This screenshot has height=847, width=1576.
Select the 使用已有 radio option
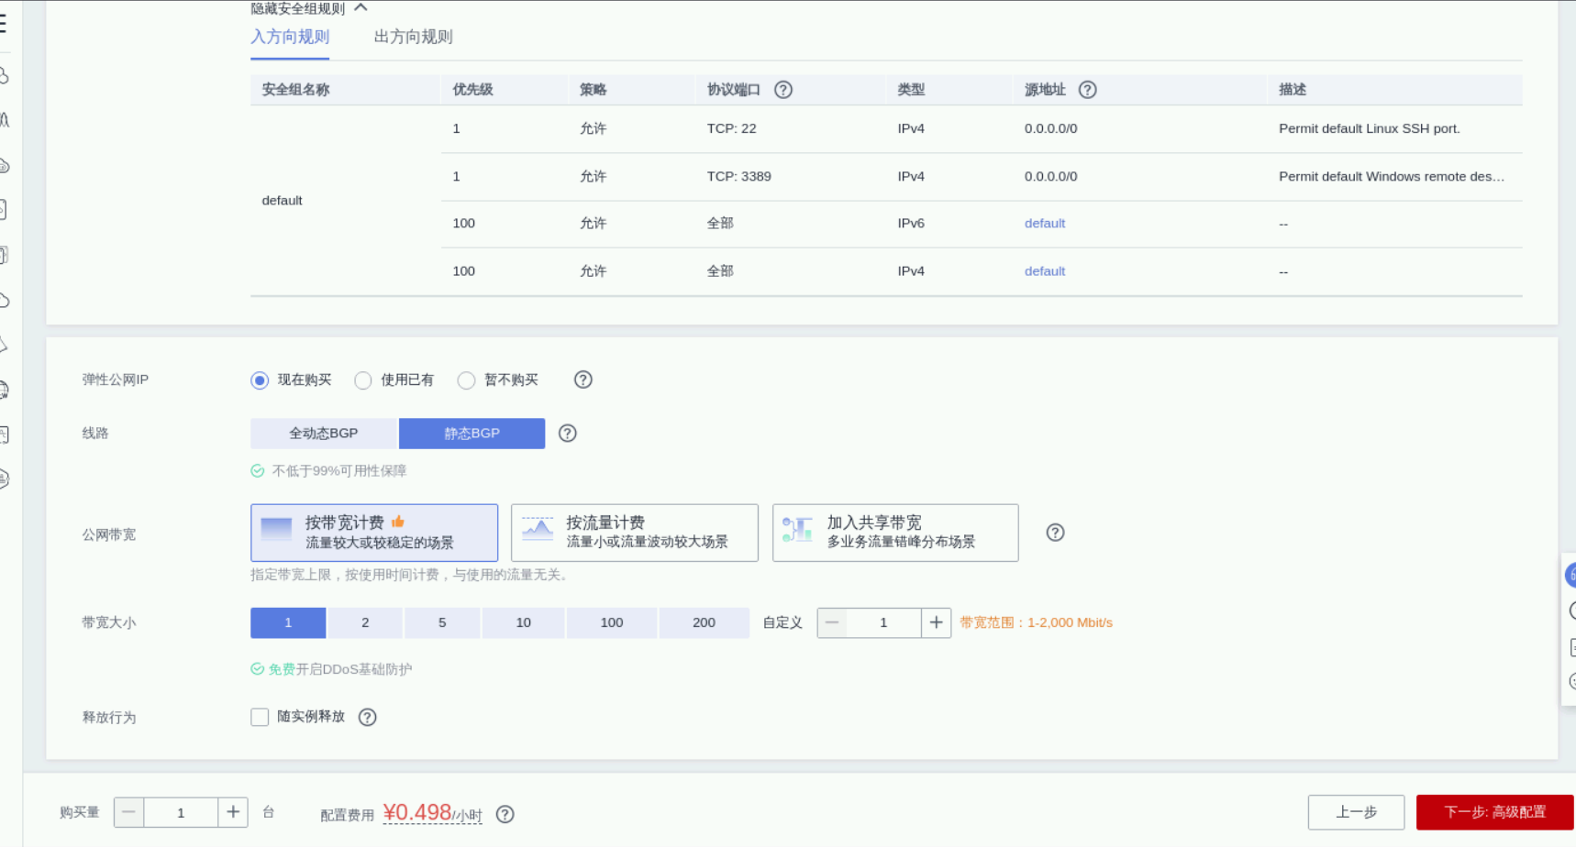[x=363, y=380]
